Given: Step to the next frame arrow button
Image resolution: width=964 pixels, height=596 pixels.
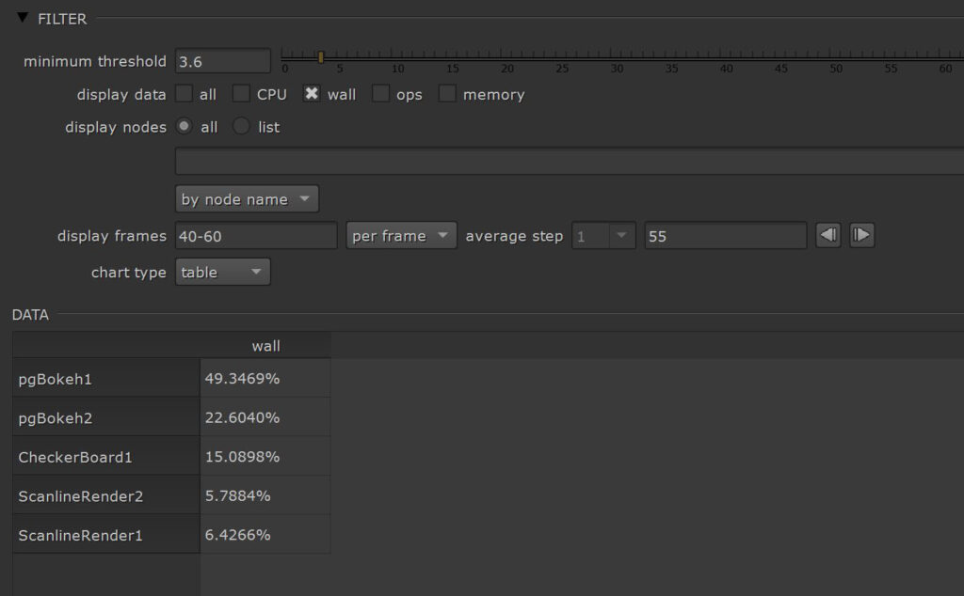Looking at the screenshot, I should (862, 235).
